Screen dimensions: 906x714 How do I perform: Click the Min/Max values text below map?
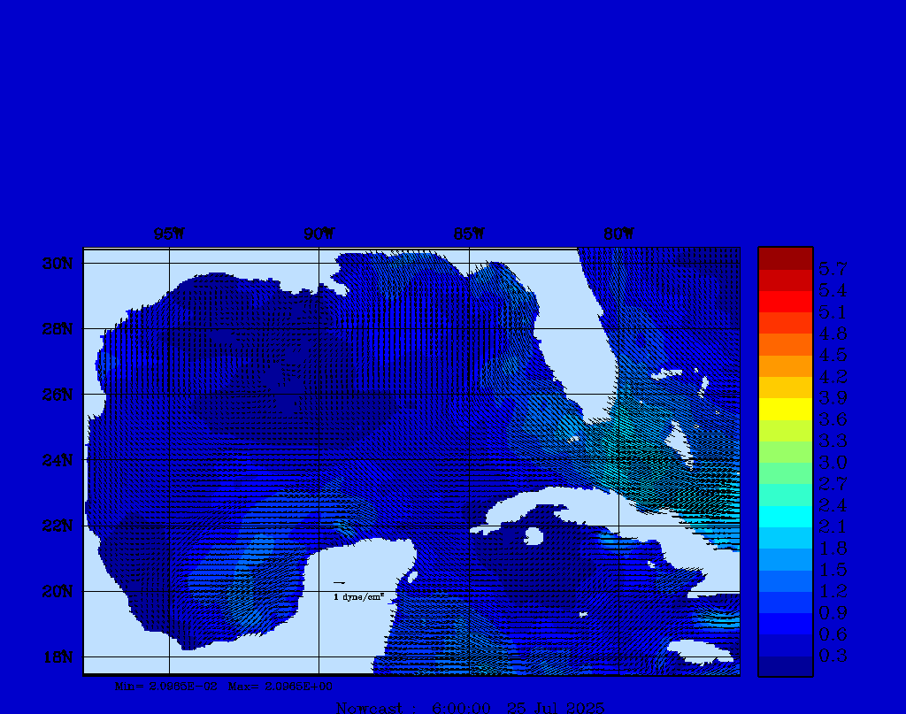224,686
